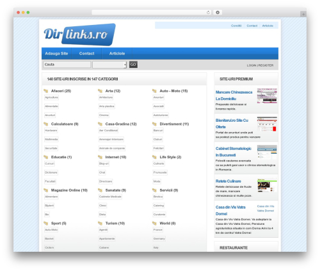
Task: Open the Retete Culinare premium link
Action: pyautogui.click(x=228, y=181)
